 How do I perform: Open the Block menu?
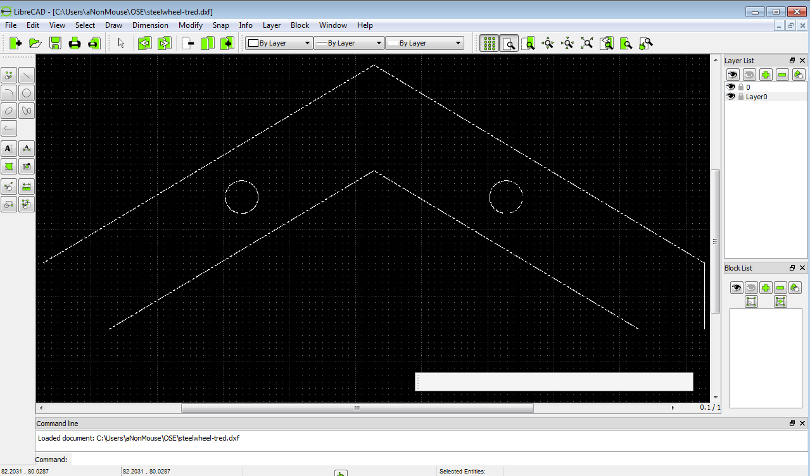pyautogui.click(x=300, y=25)
